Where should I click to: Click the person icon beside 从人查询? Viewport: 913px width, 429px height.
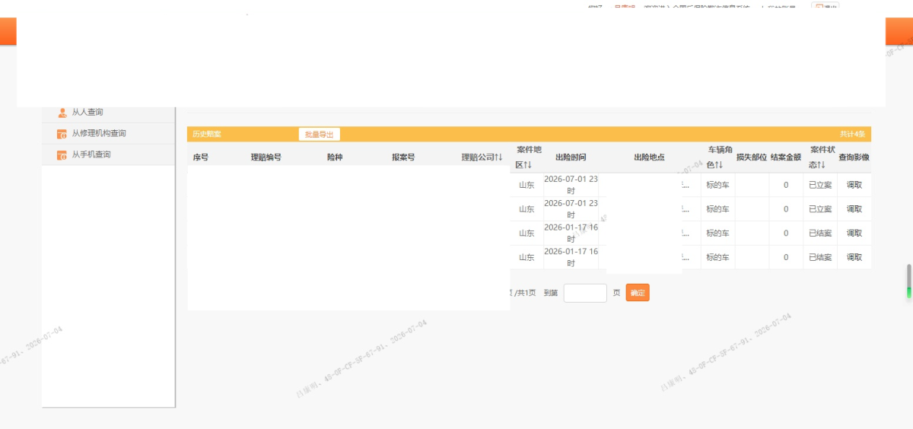(x=62, y=113)
